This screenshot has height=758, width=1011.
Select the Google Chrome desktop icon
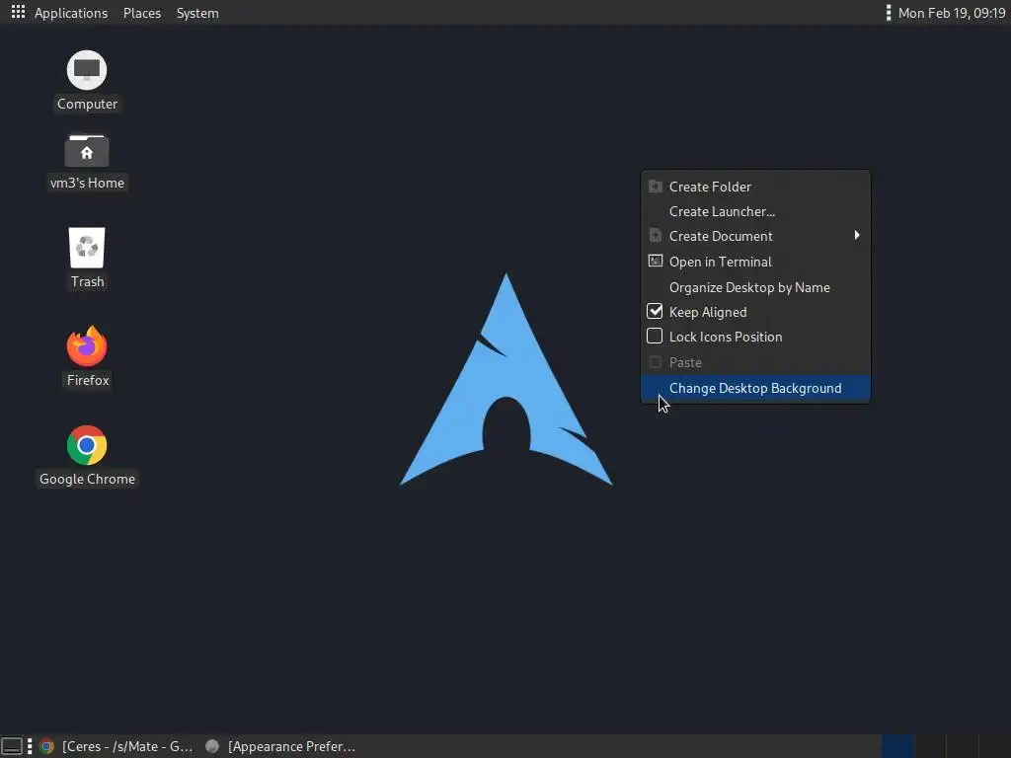click(87, 445)
